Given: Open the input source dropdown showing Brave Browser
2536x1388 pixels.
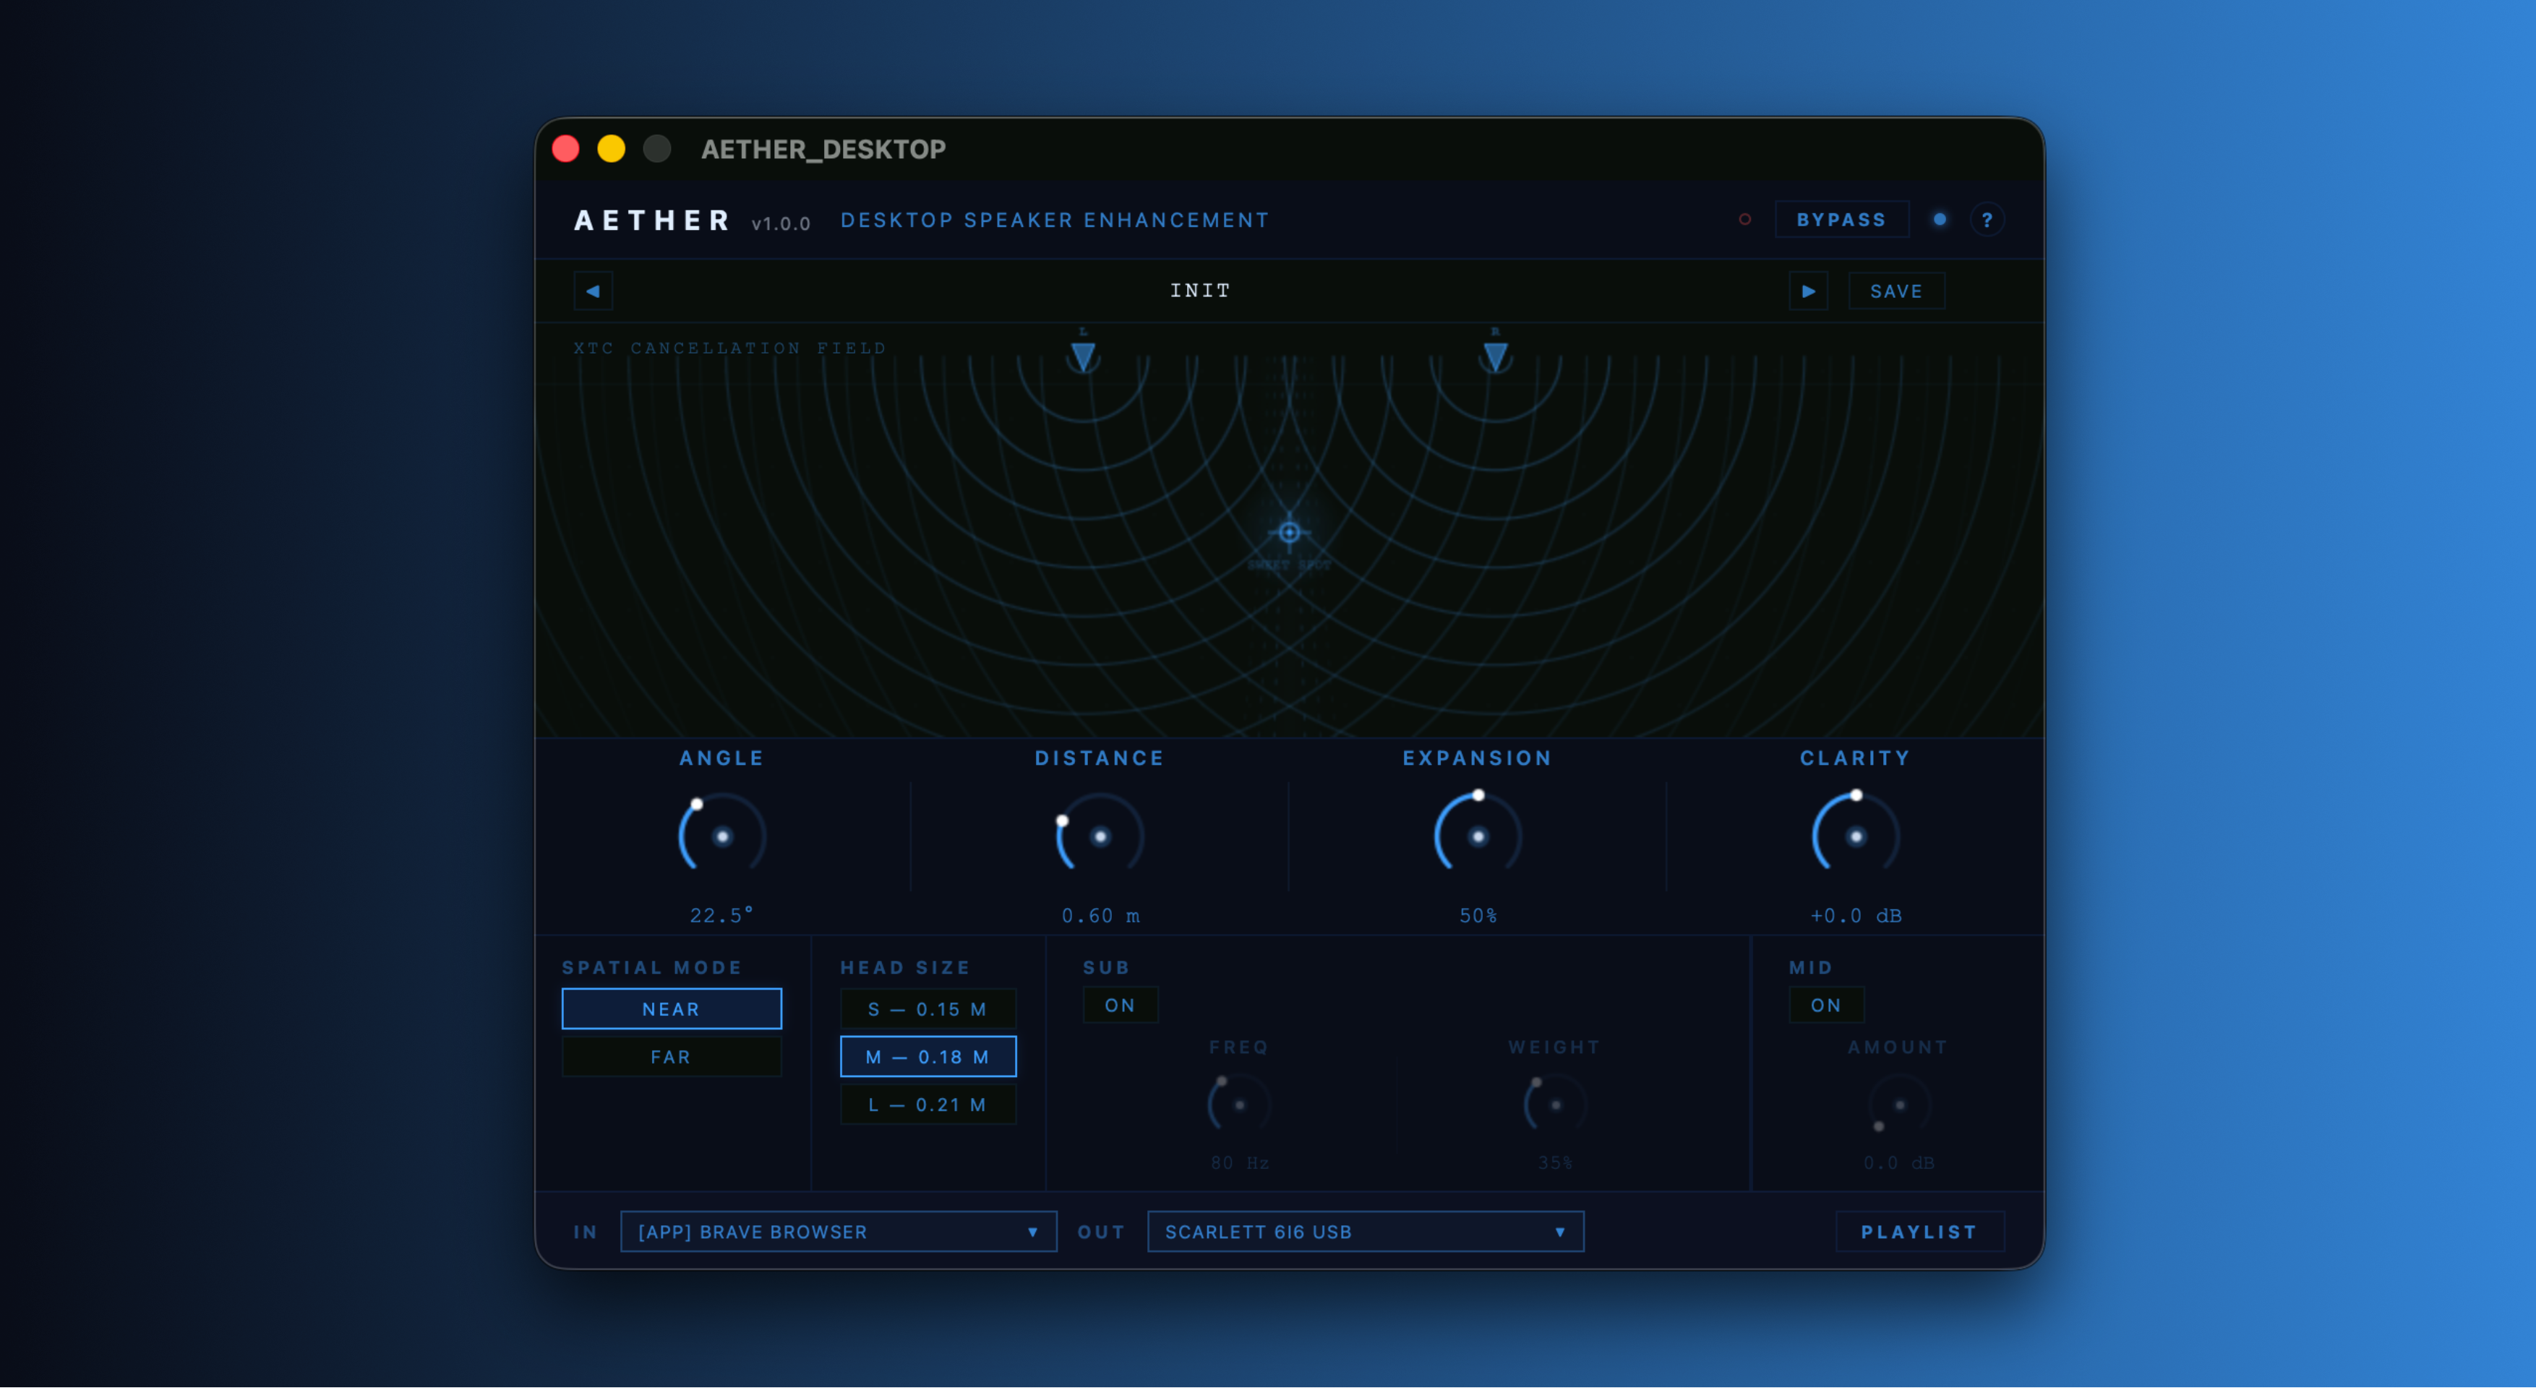Looking at the screenshot, I should pyautogui.click(x=838, y=1231).
